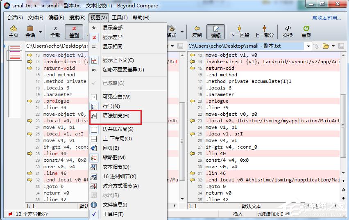349x220 pixels.
Task: Toggle 可见空白(W) menu option
Action: 128,97
